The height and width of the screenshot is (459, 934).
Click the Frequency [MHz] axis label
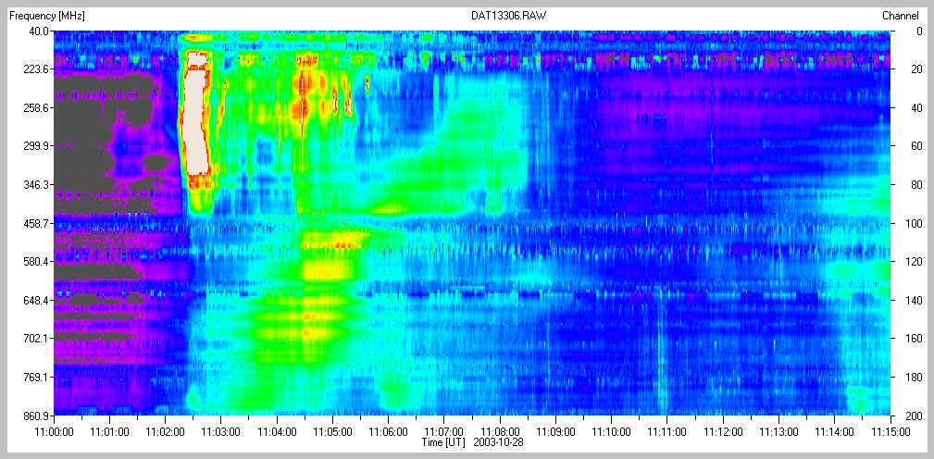point(47,16)
